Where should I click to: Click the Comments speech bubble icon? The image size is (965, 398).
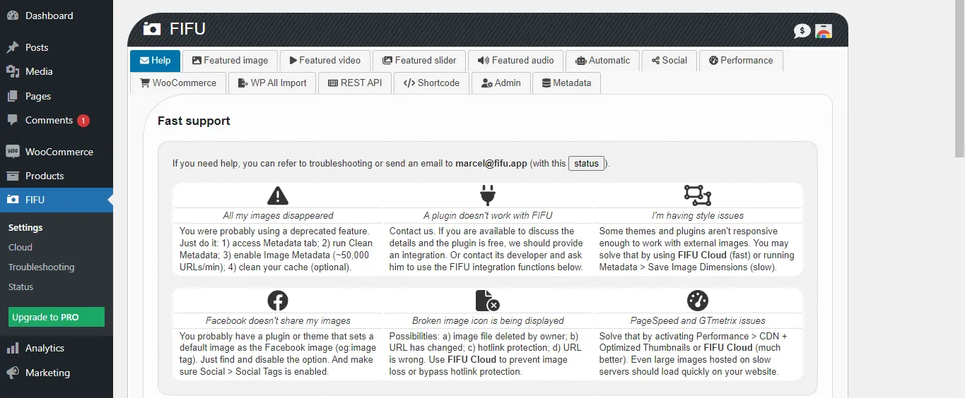point(13,120)
